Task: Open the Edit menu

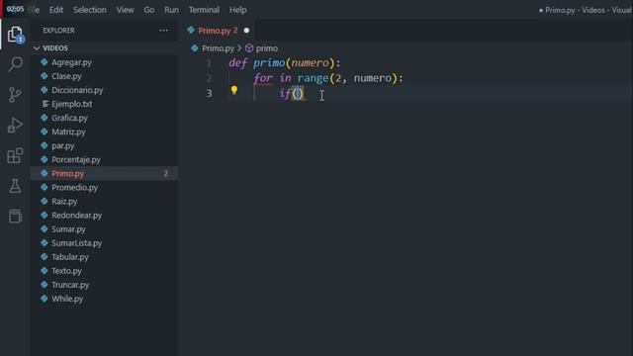Action: pos(56,10)
